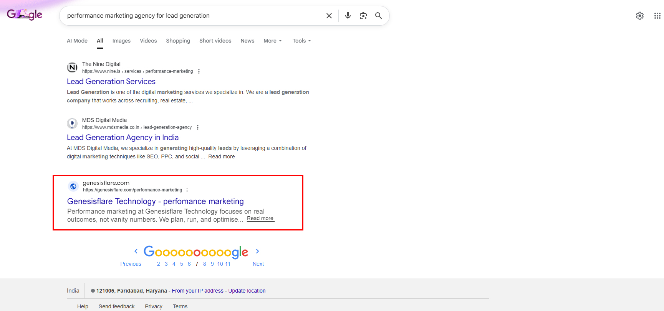Start voice search with the microphone icon
Viewport: 664px width, 311px height.
pyautogui.click(x=348, y=16)
